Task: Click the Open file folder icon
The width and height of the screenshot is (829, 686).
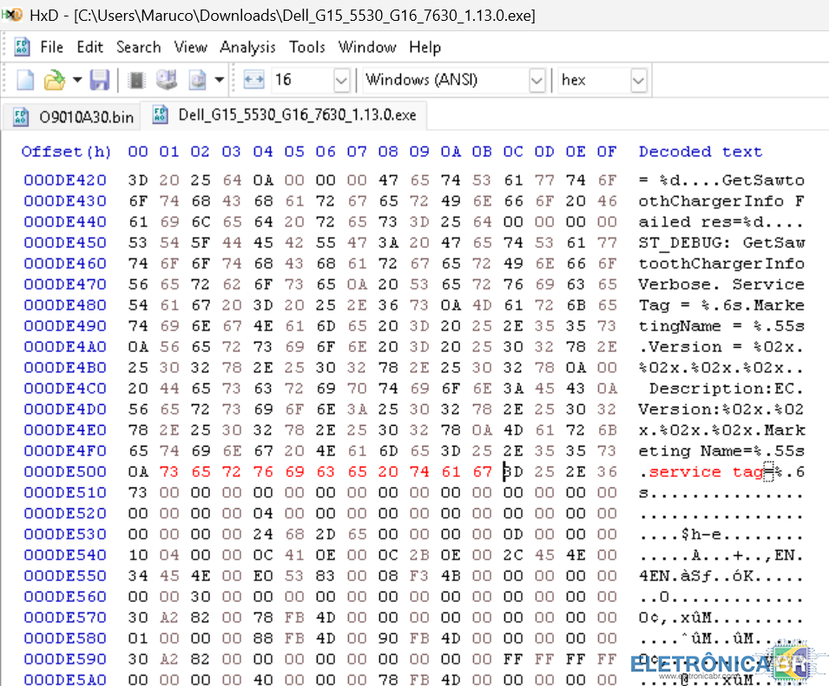Action: click(x=54, y=81)
